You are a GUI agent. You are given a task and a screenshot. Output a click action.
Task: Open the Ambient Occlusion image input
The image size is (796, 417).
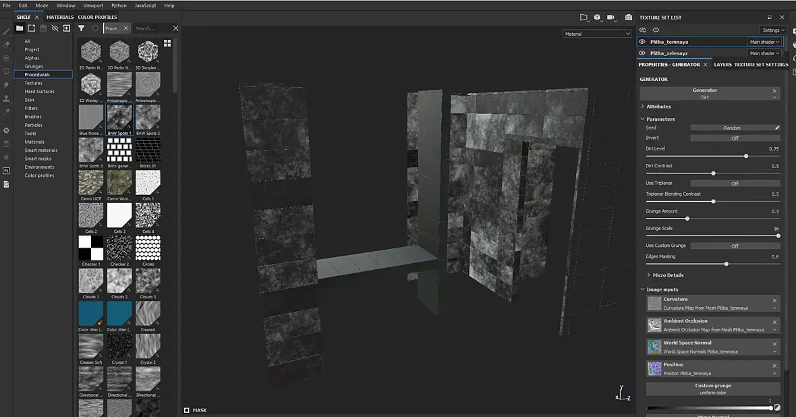pyautogui.click(x=713, y=325)
